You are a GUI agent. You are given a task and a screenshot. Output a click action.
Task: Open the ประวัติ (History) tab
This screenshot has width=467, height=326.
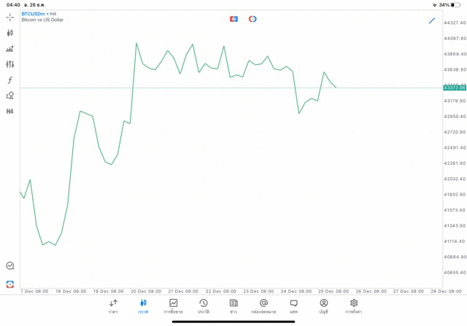[204, 306]
